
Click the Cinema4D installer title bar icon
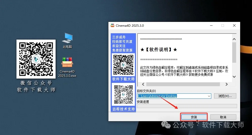(x=112, y=25)
